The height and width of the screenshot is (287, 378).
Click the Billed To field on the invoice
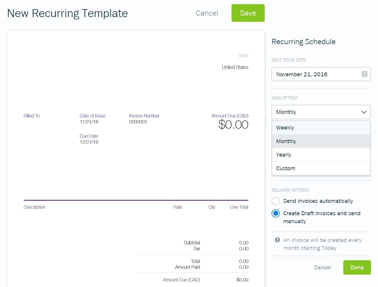(x=31, y=116)
